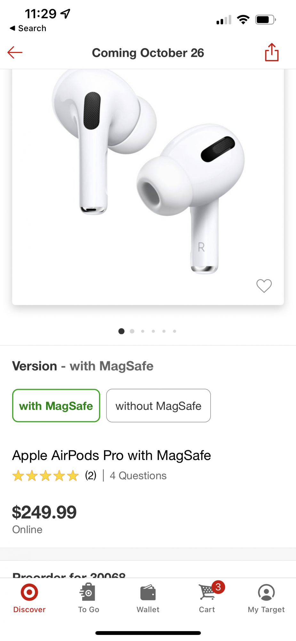Tap the AirPods Pro product image

click(148, 179)
